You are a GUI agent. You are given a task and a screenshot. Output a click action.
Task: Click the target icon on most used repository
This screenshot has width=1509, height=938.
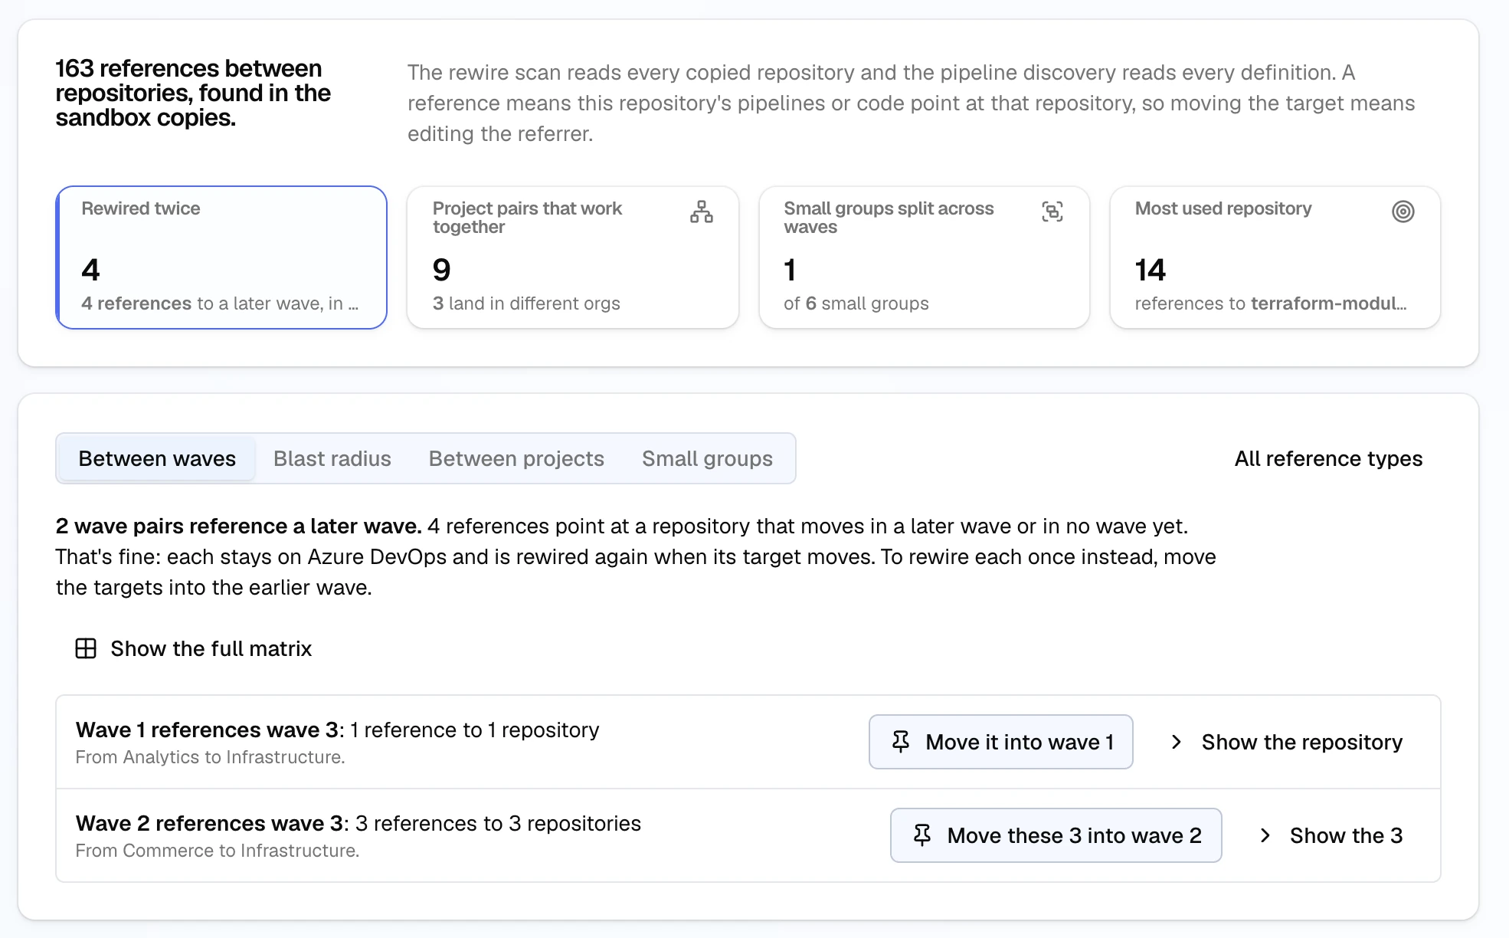(x=1403, y=212)
